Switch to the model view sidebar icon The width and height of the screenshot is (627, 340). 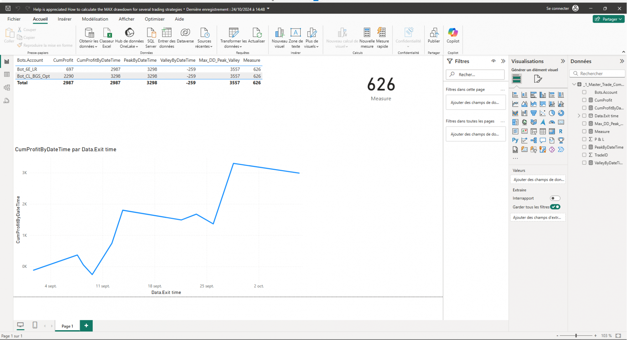click(7, 88)
